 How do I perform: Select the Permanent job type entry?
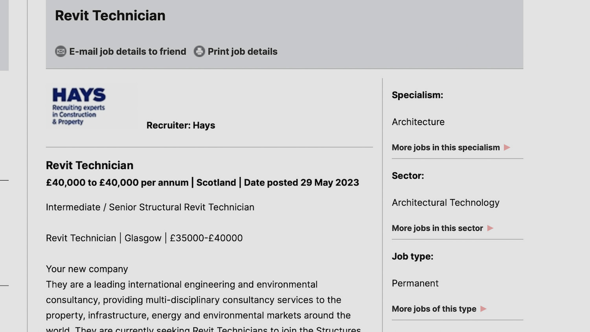[415, 283]
